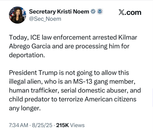Click the 7:34 AM timestamp
Viewport: 153px width, 135px height.
coord(19,125)
